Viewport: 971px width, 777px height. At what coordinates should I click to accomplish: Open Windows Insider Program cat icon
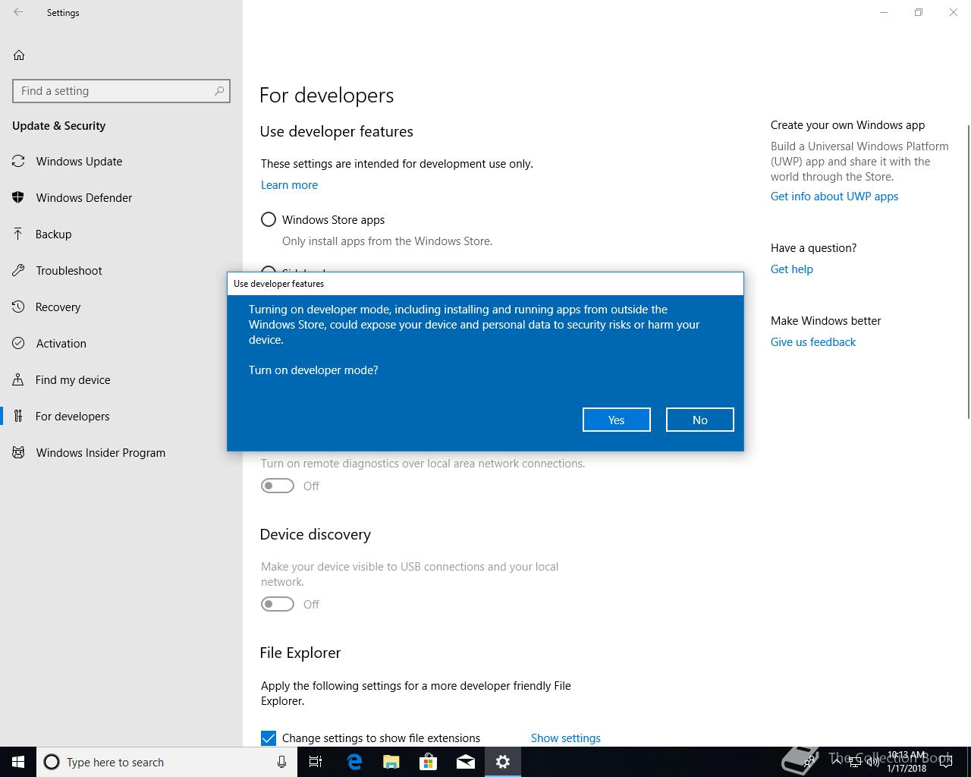click(18, 452)
